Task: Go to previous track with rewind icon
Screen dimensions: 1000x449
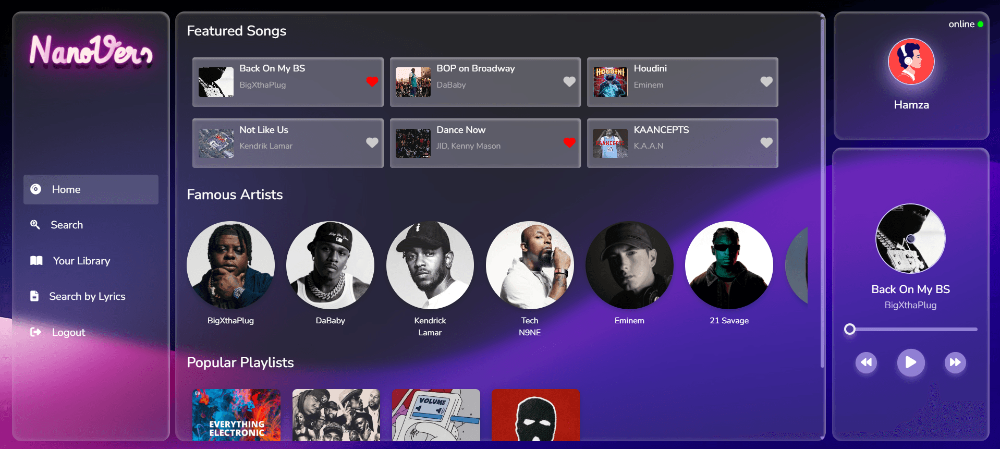Action: pyautogui.click(x=866, y=362)
